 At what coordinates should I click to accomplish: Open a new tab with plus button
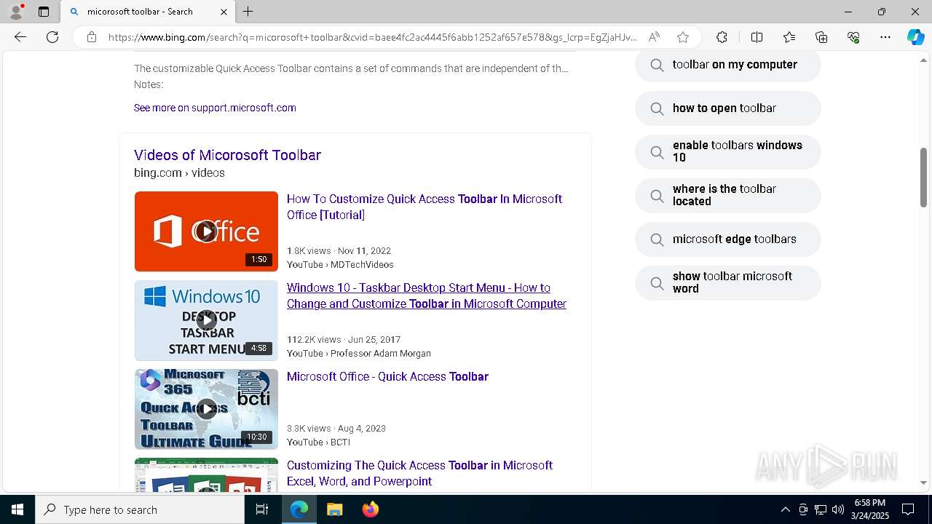(248, 12)
